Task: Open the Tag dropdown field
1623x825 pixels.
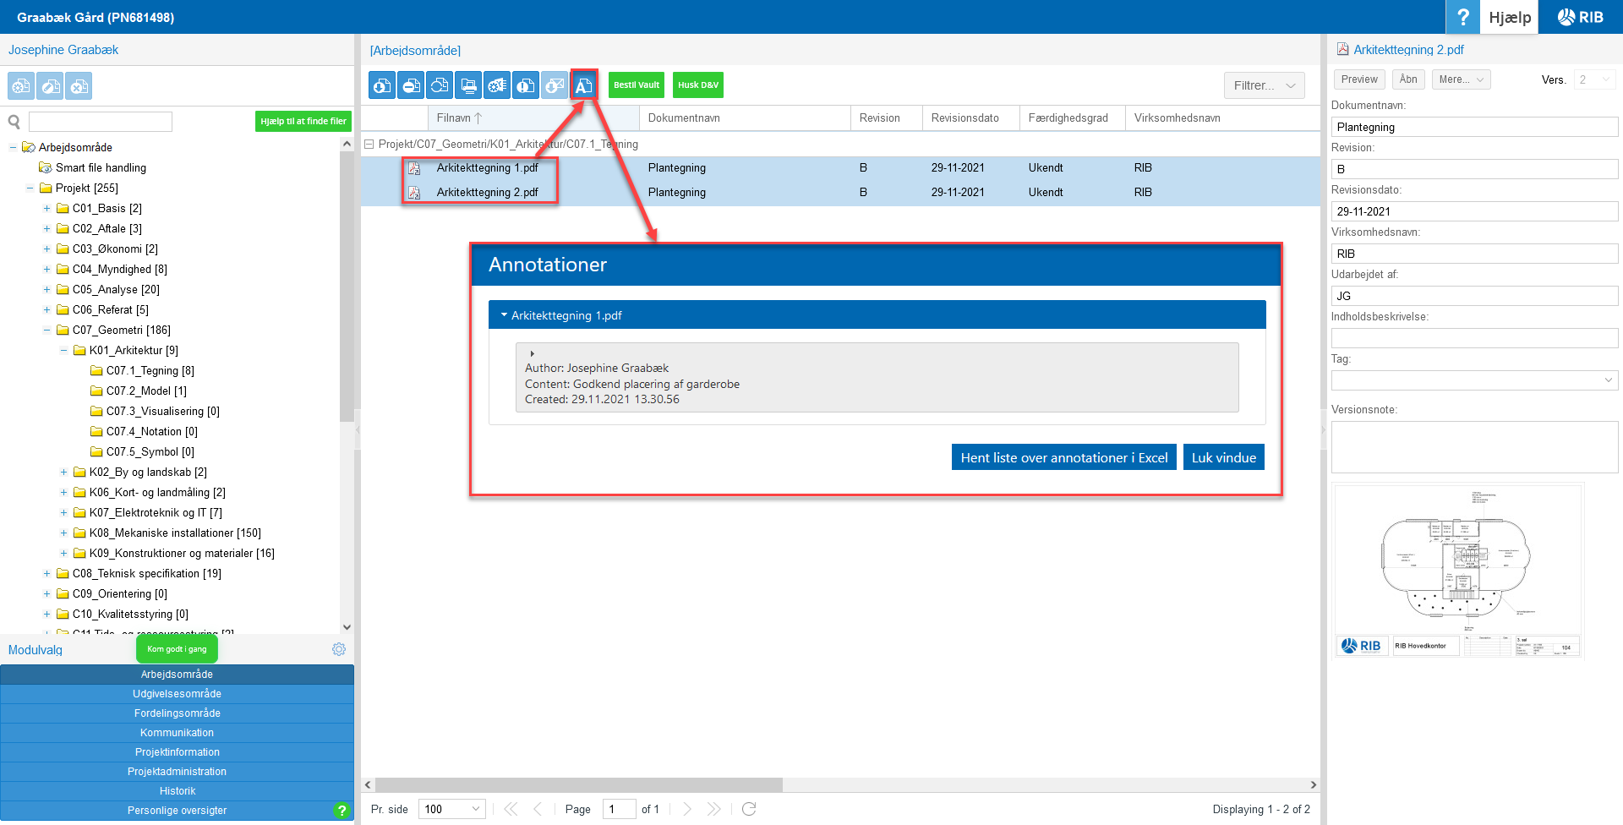Action: pos(1473,380)
